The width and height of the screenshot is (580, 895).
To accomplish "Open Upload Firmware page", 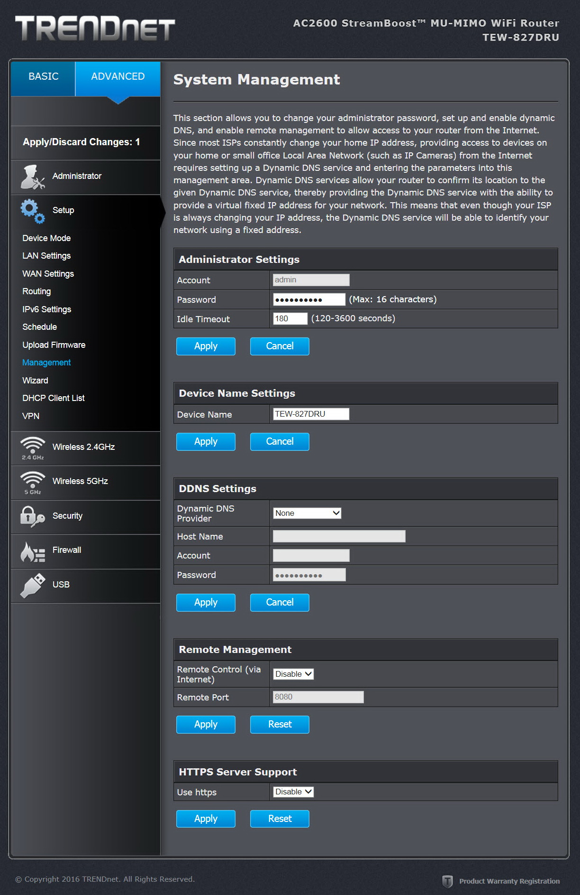I will 54,345.
